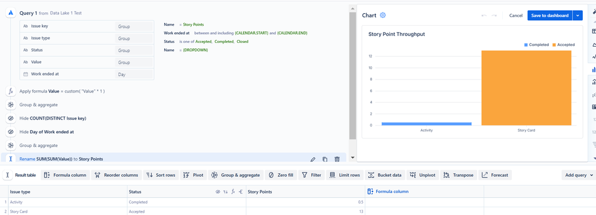The image size is (596, 215).
Task: Apply formula to Status column via fx icon
Action: tap(233, 192)
